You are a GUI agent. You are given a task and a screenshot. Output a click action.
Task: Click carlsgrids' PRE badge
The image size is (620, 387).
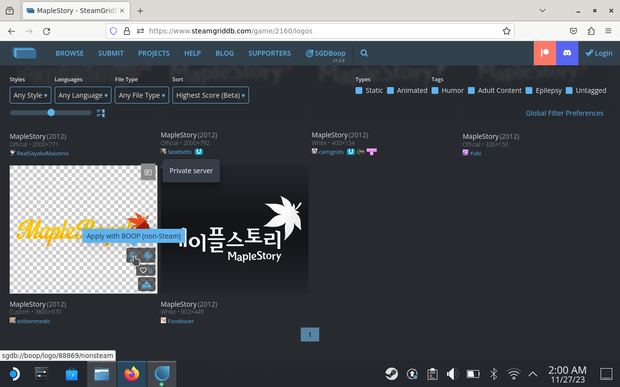click(x=361, y=151)
